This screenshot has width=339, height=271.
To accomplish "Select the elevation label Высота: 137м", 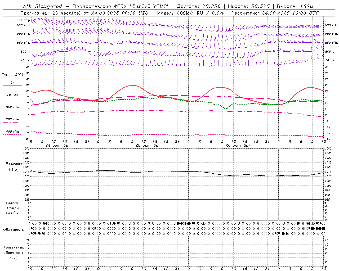I will coord(295,6).
